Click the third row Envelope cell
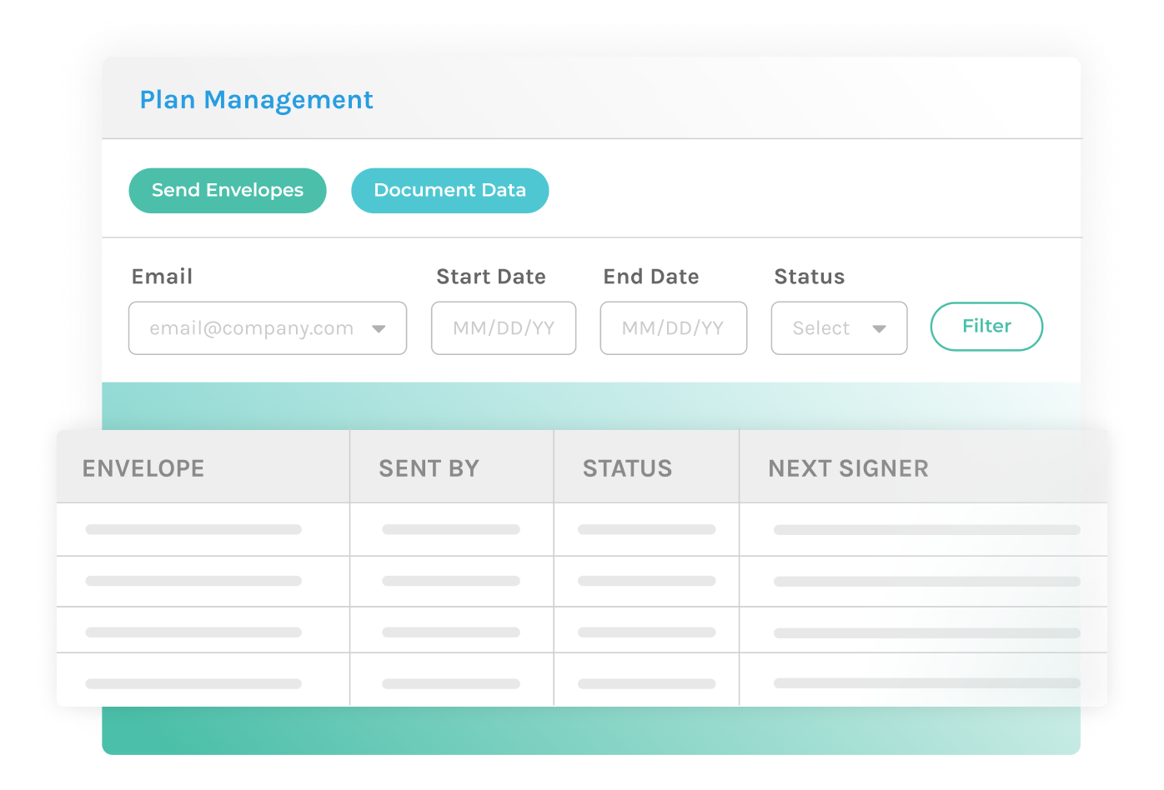The image size is (1164, 790). [192, 632]
